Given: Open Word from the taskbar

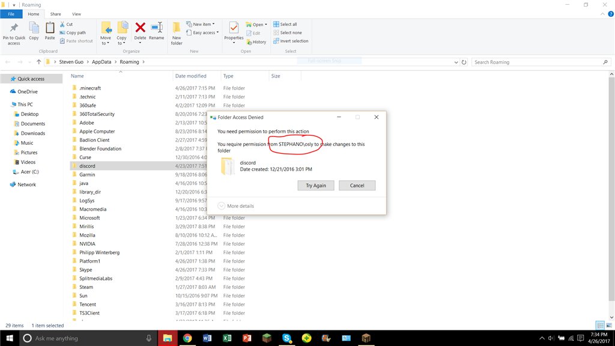Looking at the screenshot, I should point(207,338).
